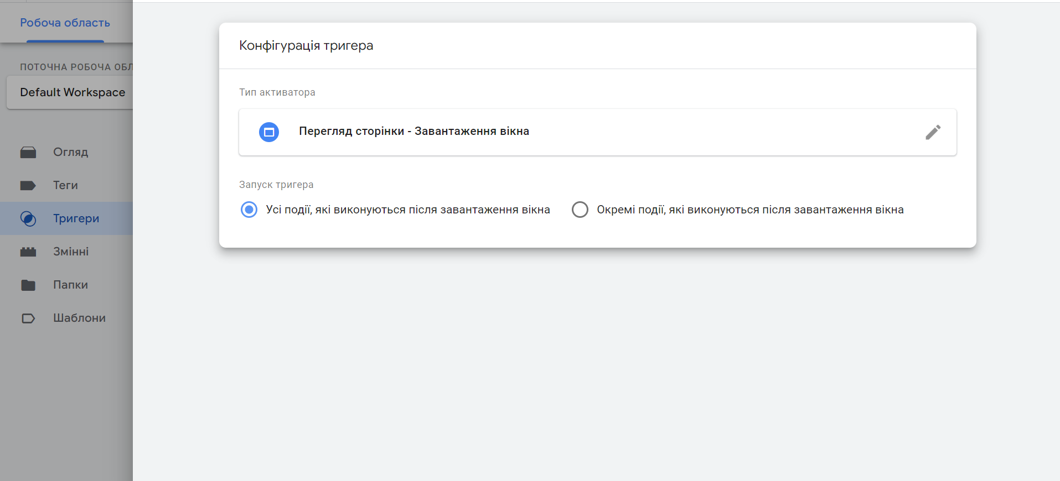The height and width of the screenshot is (481, 1060).
Task: Click the Теги tag icon in sidebar
Action: click(x=28, y=185)
